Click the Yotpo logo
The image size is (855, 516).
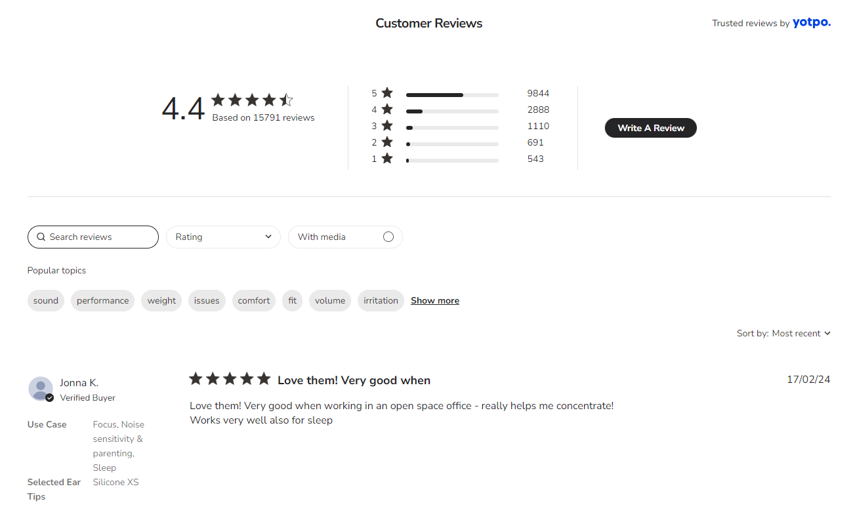tap(811, 23)
